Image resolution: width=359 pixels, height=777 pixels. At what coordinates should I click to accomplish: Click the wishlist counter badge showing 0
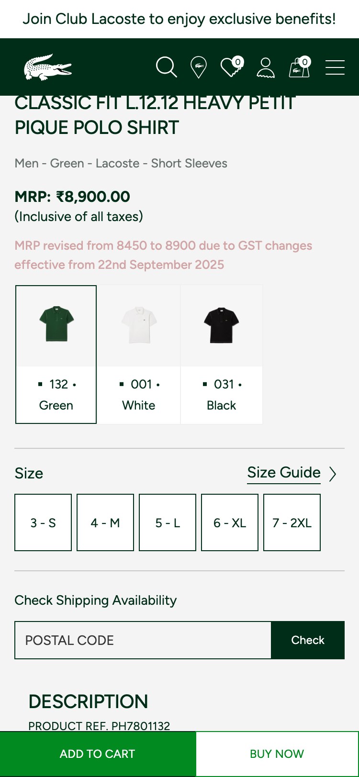click(x=237, y=61)
